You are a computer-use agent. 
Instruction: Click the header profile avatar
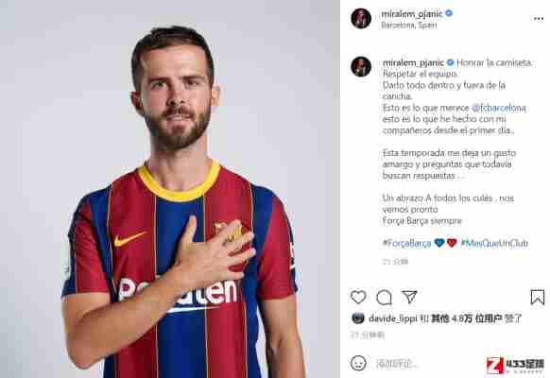361,18
